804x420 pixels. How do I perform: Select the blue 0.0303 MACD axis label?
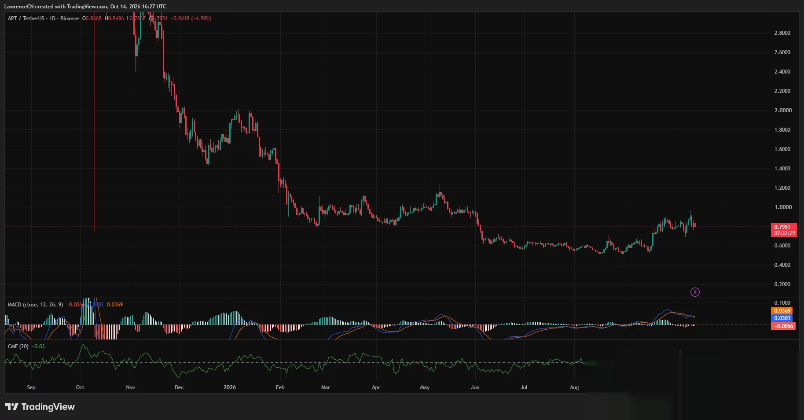pyautogui.click(x=782, y=318)
